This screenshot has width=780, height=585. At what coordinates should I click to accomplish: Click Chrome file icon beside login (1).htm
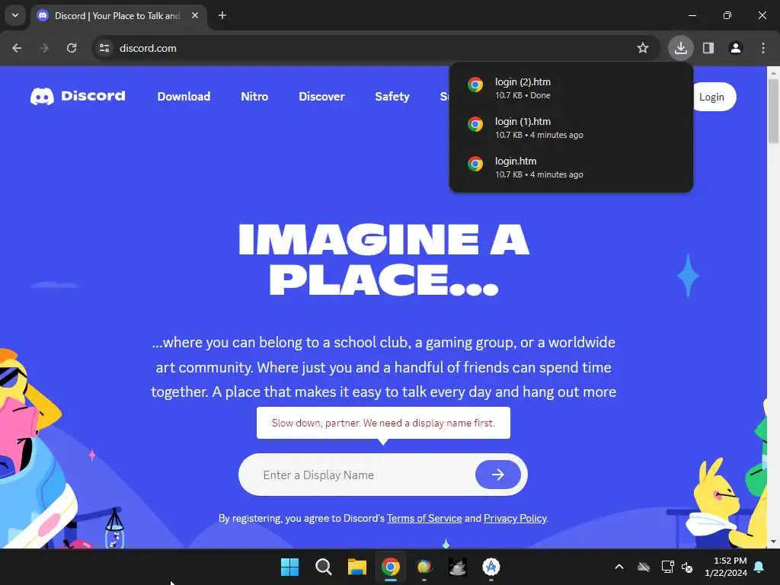(475, 124)
